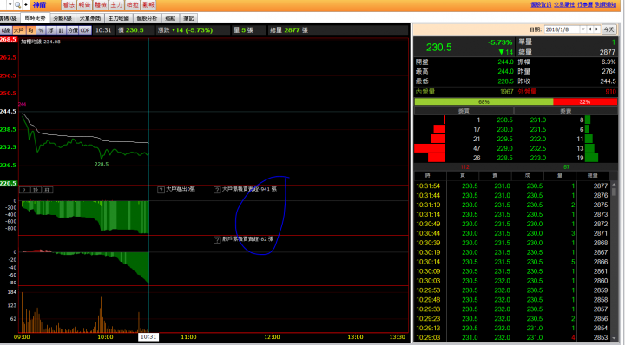Viewport: 625px width, 345px height.
Task: Click the last red toolbar button after 哈拉
Action: [x=148, y=5]
